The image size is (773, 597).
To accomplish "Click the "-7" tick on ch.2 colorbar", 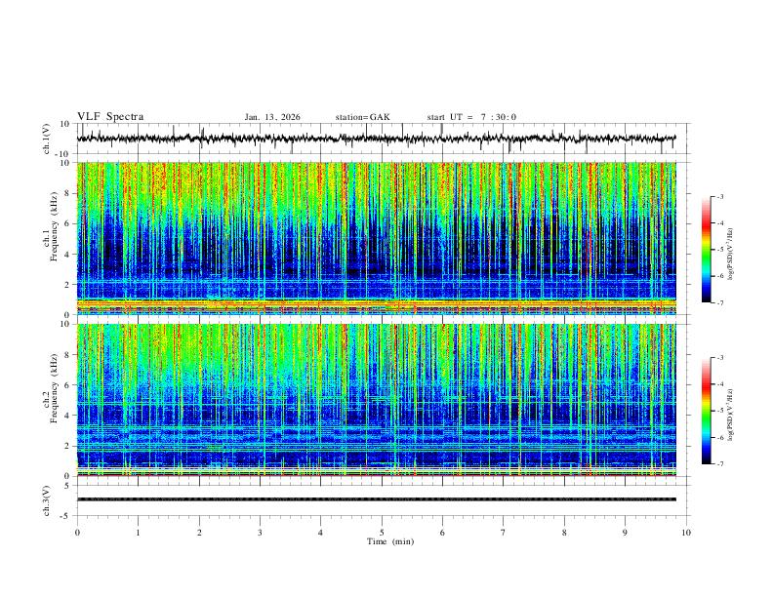I will (x=719, y=464).
